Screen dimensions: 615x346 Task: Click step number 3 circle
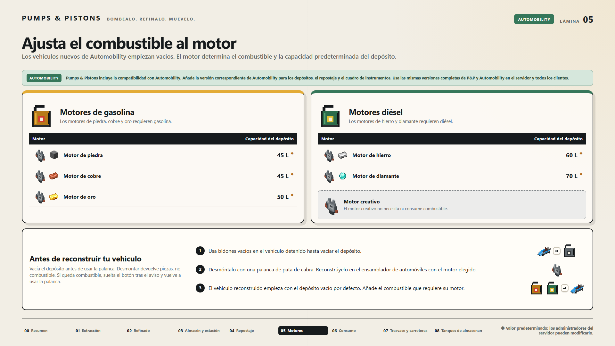[x=200, y=288]
